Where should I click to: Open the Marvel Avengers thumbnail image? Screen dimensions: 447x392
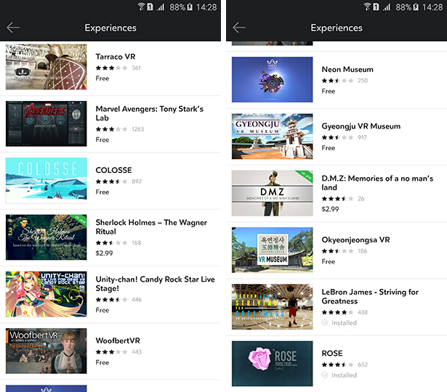[x=47, y=123]
